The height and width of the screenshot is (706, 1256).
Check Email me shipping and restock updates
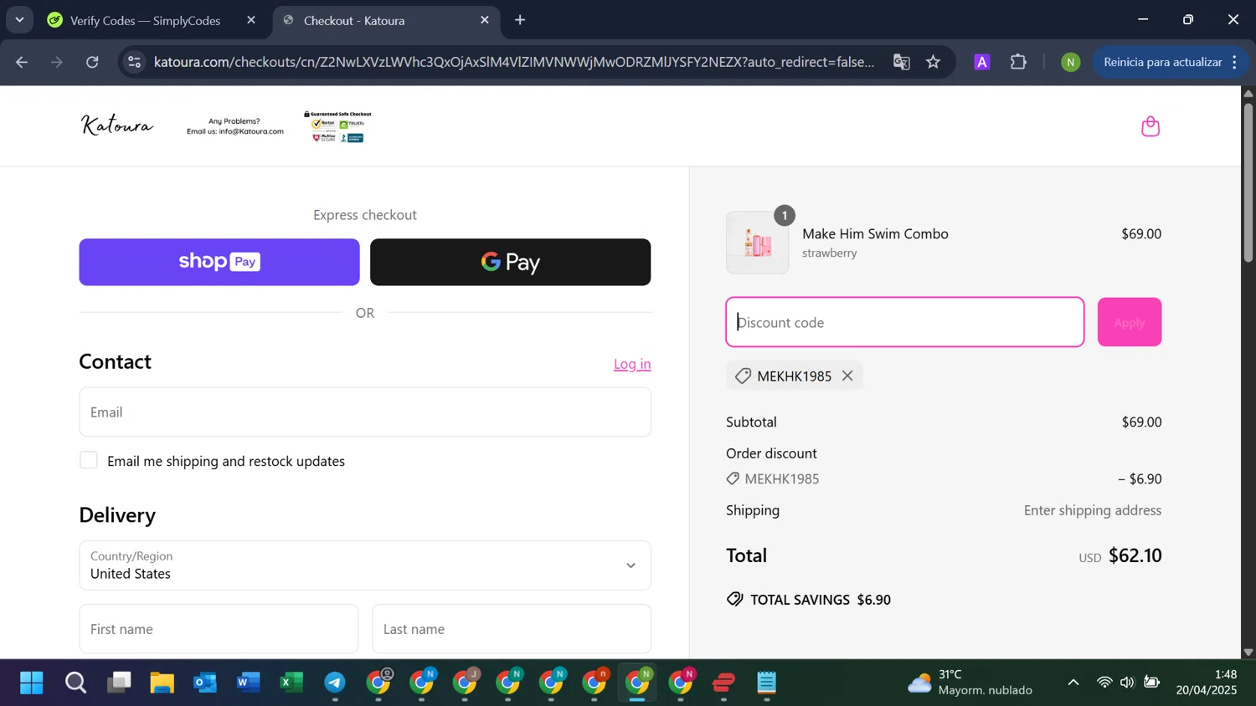tap(89, 460)
